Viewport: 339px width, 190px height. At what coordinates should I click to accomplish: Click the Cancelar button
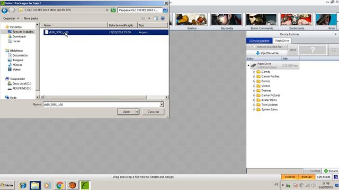click(x=153, y=112)
